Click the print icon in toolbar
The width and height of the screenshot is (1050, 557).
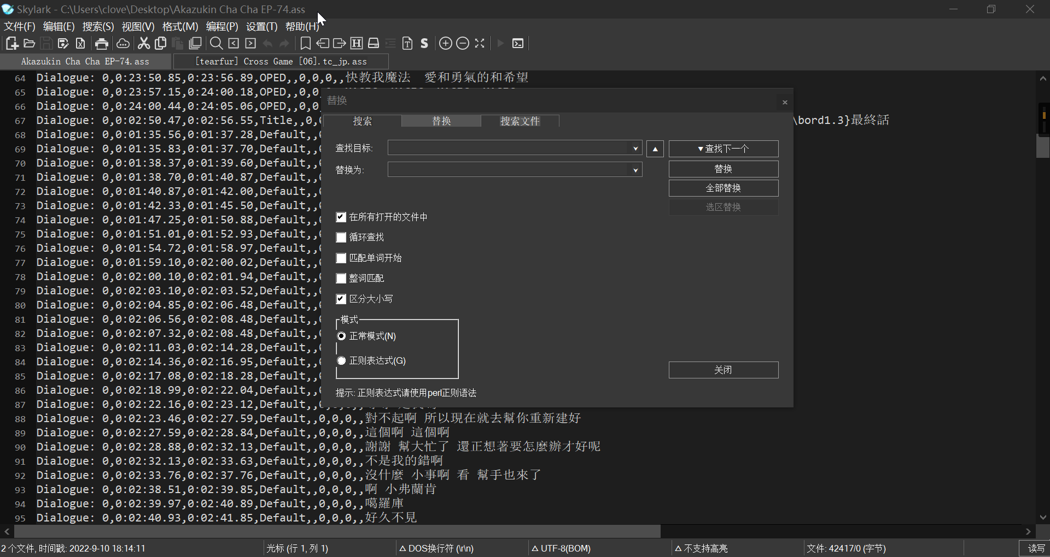click(x=102, y=44)
